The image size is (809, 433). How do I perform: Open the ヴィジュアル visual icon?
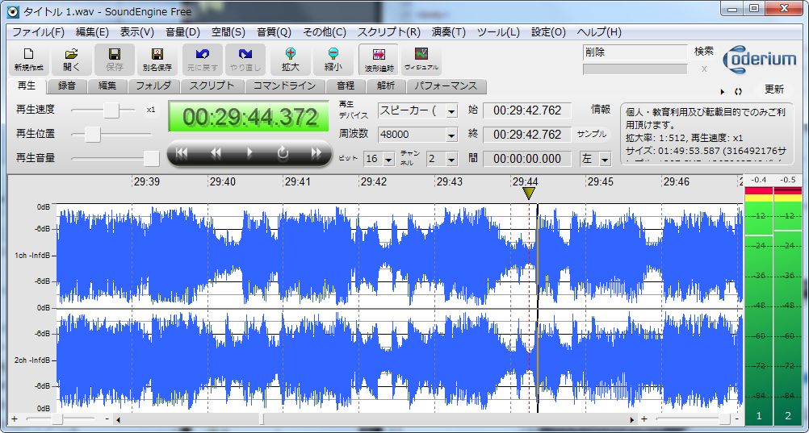pos(421,60)
